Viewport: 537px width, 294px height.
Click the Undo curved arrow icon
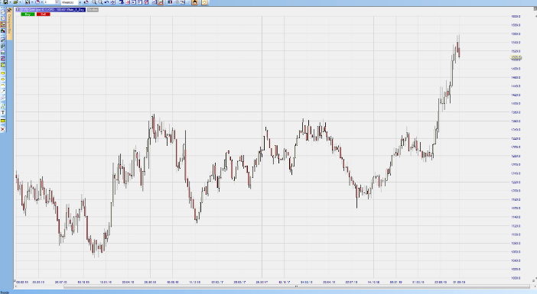point(106,2)
